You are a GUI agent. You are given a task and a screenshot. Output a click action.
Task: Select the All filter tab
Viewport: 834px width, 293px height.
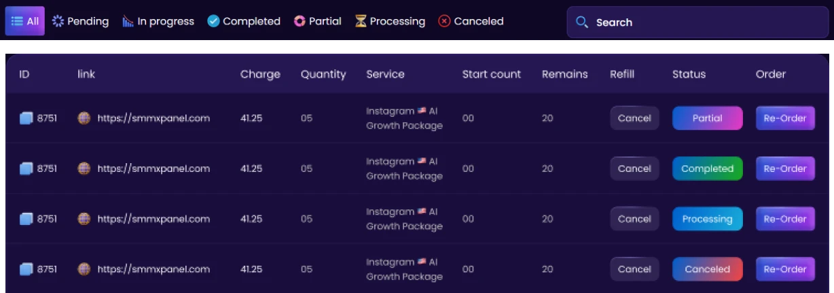click(x=25, y=21)
